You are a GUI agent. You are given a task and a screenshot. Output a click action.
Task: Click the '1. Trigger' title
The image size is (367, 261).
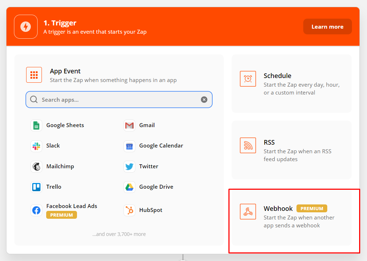point(60,23)
